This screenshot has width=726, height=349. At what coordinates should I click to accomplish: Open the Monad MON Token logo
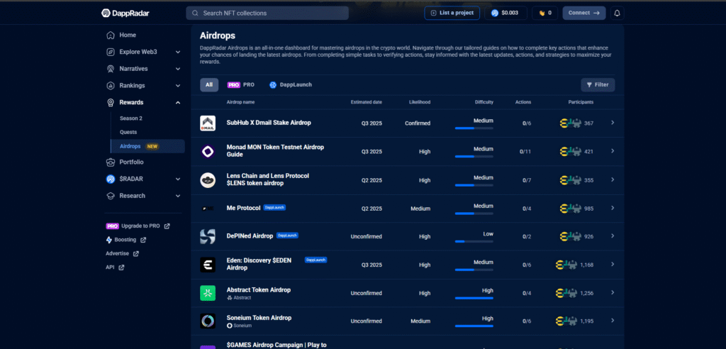point(208,152)
